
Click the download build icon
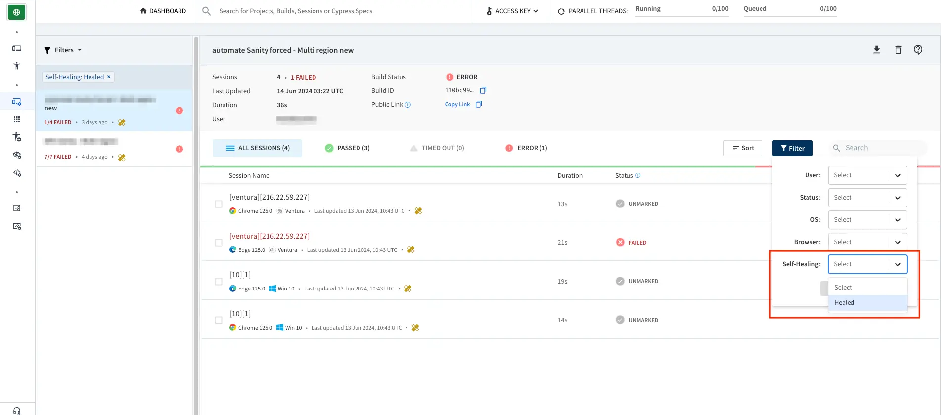[876, 50]
